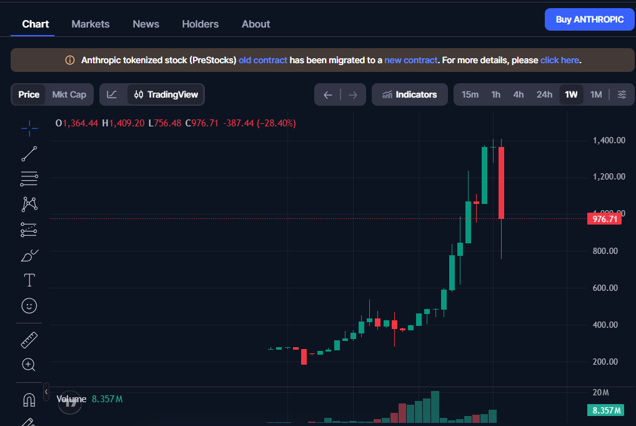The width and height of the screenshot is (636, 426).
Task: Click the 976.71 current price label
Action: click(x=604, y=219)
